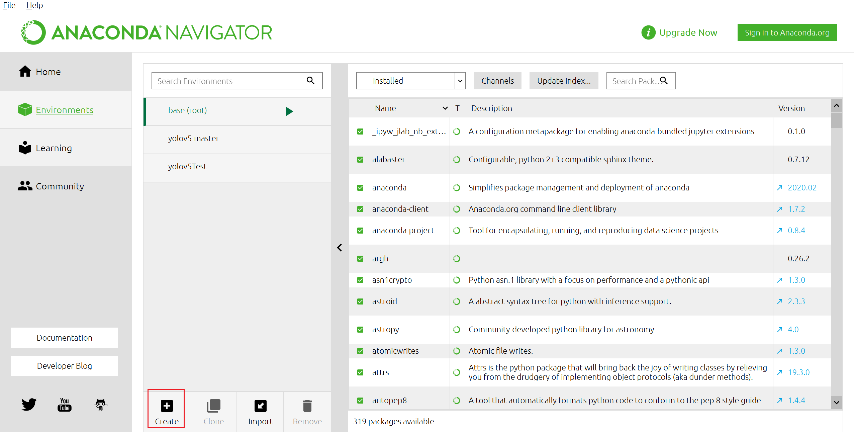Click the Version column header
This screenshot has width=854, height=432.
click(x=791, y=108)
